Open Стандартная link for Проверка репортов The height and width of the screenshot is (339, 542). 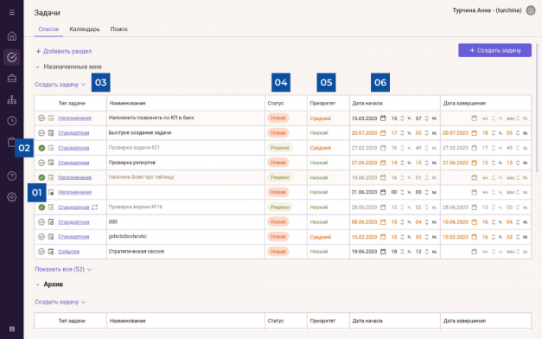[x=73, y=163]
